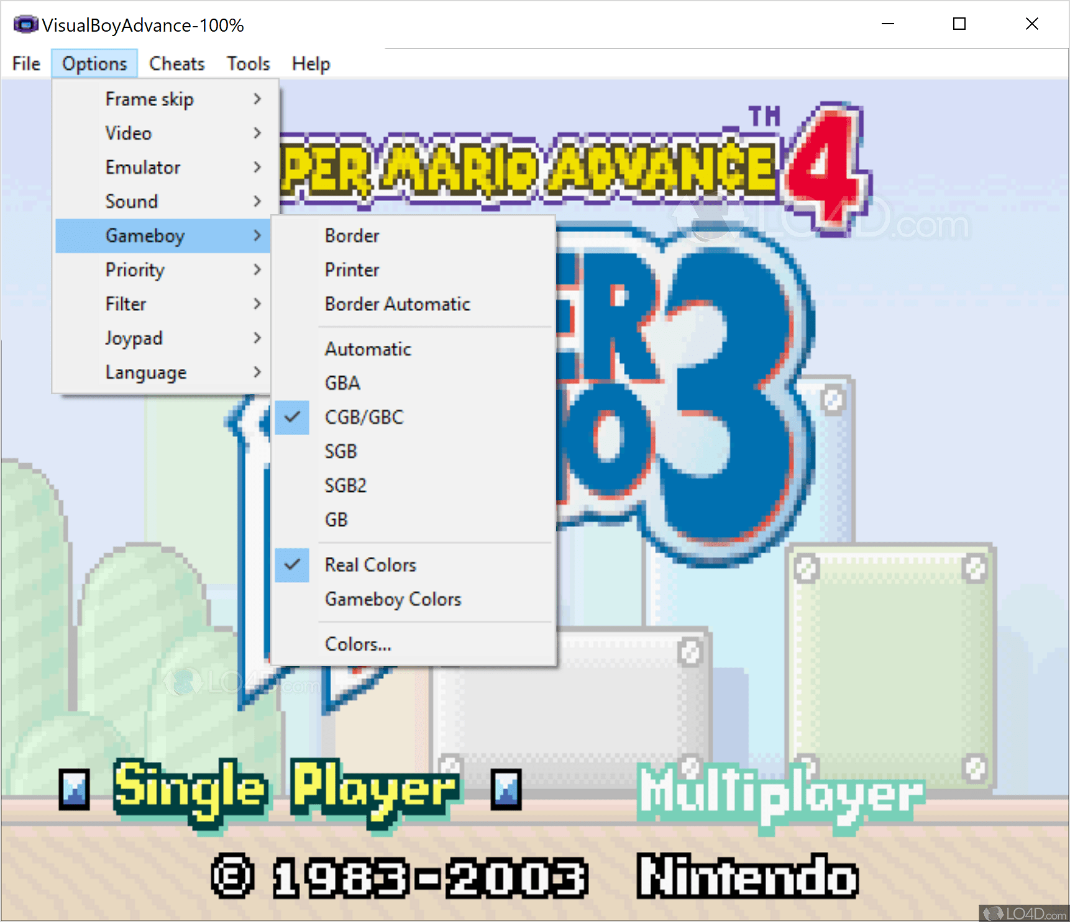This screenshot has width=1070, height=922.
Task: Enable Gameboy Colors
Action: click(x=393, y=599)
